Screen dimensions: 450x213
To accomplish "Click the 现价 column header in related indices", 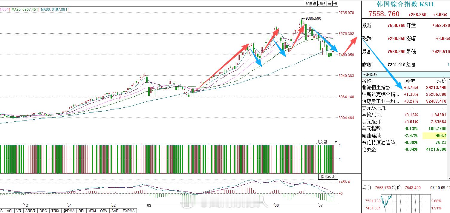I will pos(441,81).
